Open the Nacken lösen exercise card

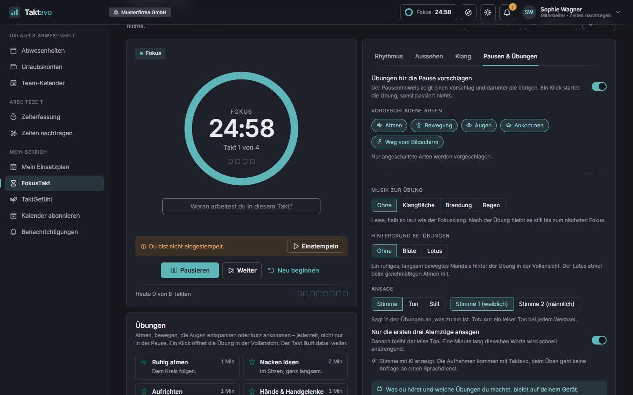pyautogui.click(x=295, y=366)
